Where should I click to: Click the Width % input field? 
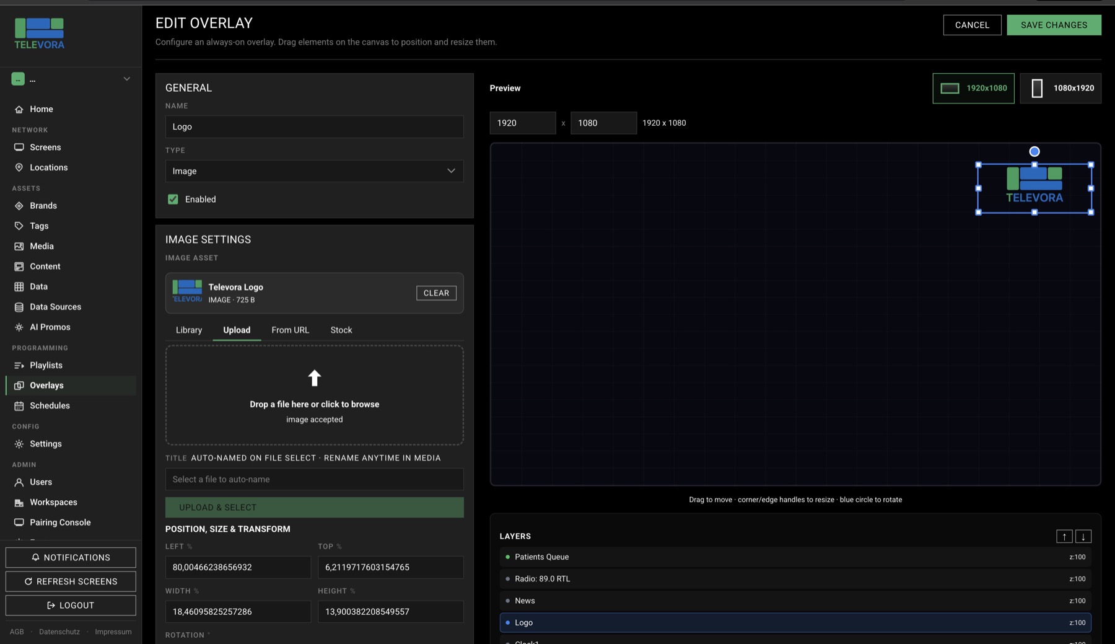pyautogui.click(x=238, y=612)
